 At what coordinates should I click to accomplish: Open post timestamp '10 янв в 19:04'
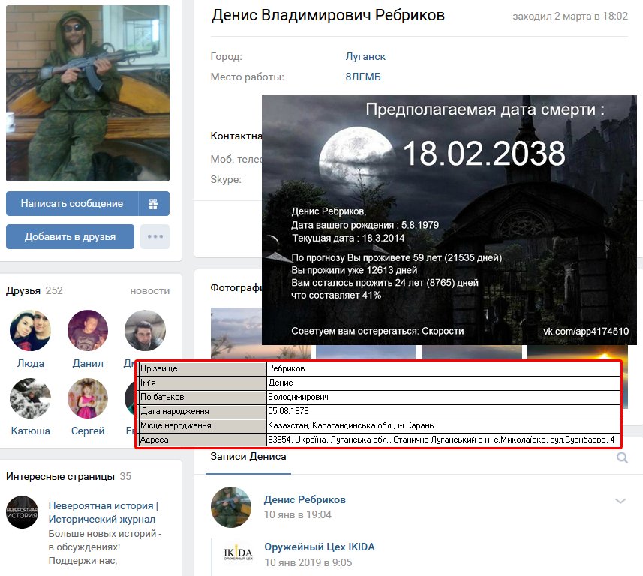(298, 515)
